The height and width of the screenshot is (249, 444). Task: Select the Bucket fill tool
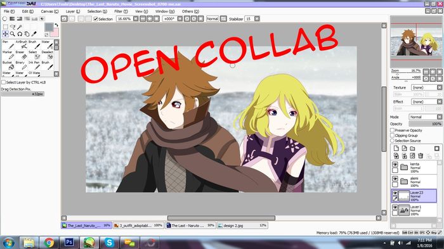(x=8, y=65)
